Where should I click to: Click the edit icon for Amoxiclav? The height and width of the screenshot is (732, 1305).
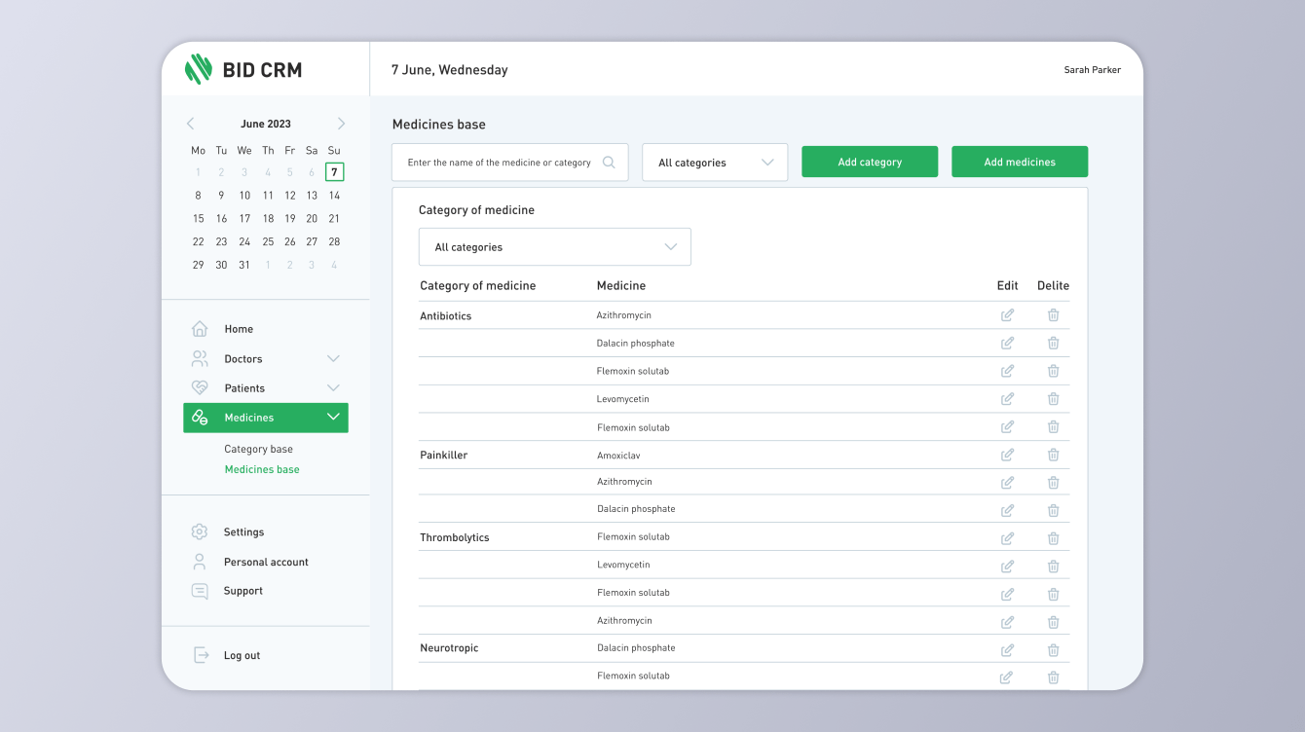(x=1007, y=455)
